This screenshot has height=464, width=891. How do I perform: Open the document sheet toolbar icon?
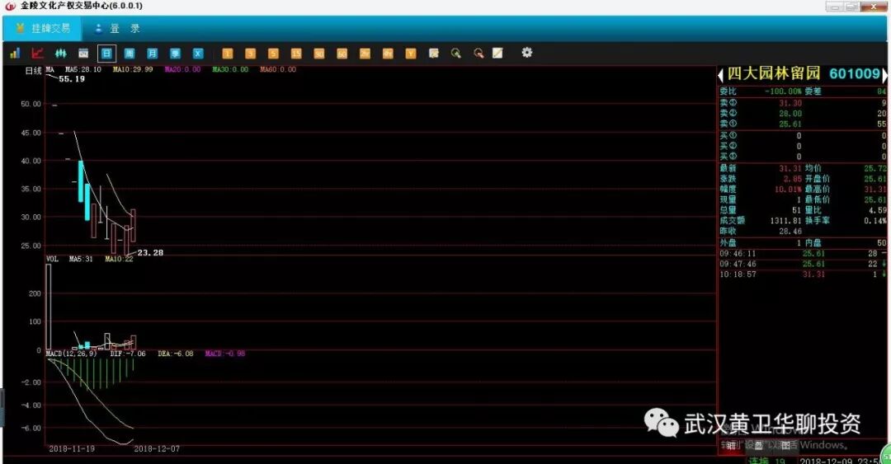pyautogui.click(x=434, y=54)
